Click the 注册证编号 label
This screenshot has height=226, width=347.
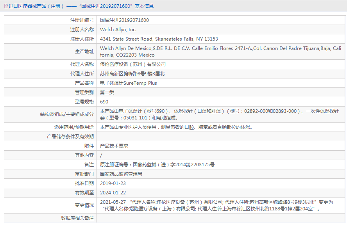tap(82, 20)
